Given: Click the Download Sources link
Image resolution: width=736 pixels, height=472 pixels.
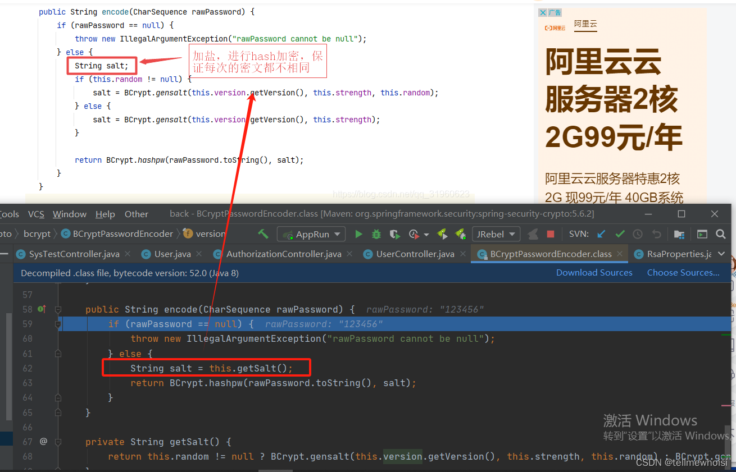Looking at the screenshot, I should point(594,273).
